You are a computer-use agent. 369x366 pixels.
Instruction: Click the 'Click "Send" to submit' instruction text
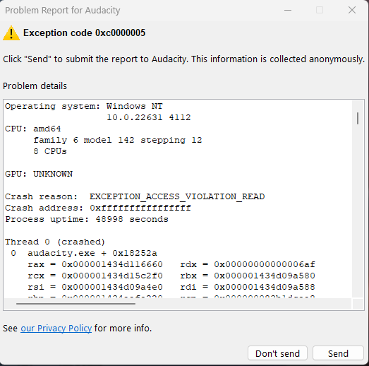[183, 59]
